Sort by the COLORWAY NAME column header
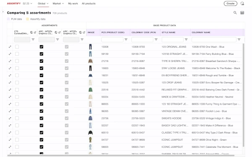The image size is (252, 157). pos(201,32)
